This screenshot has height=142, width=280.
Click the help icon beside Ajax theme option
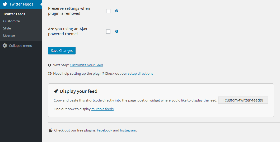point(117,32)
